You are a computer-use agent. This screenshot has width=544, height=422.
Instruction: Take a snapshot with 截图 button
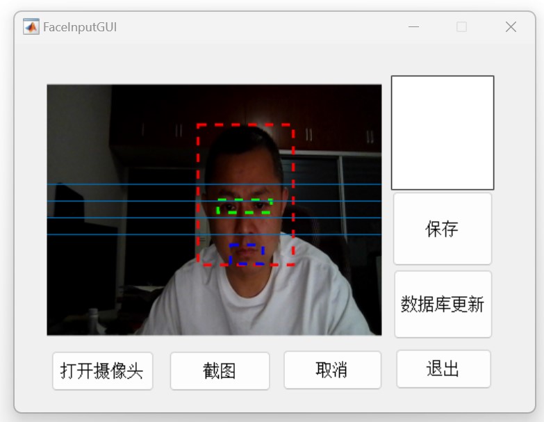[x=220, y=371]
